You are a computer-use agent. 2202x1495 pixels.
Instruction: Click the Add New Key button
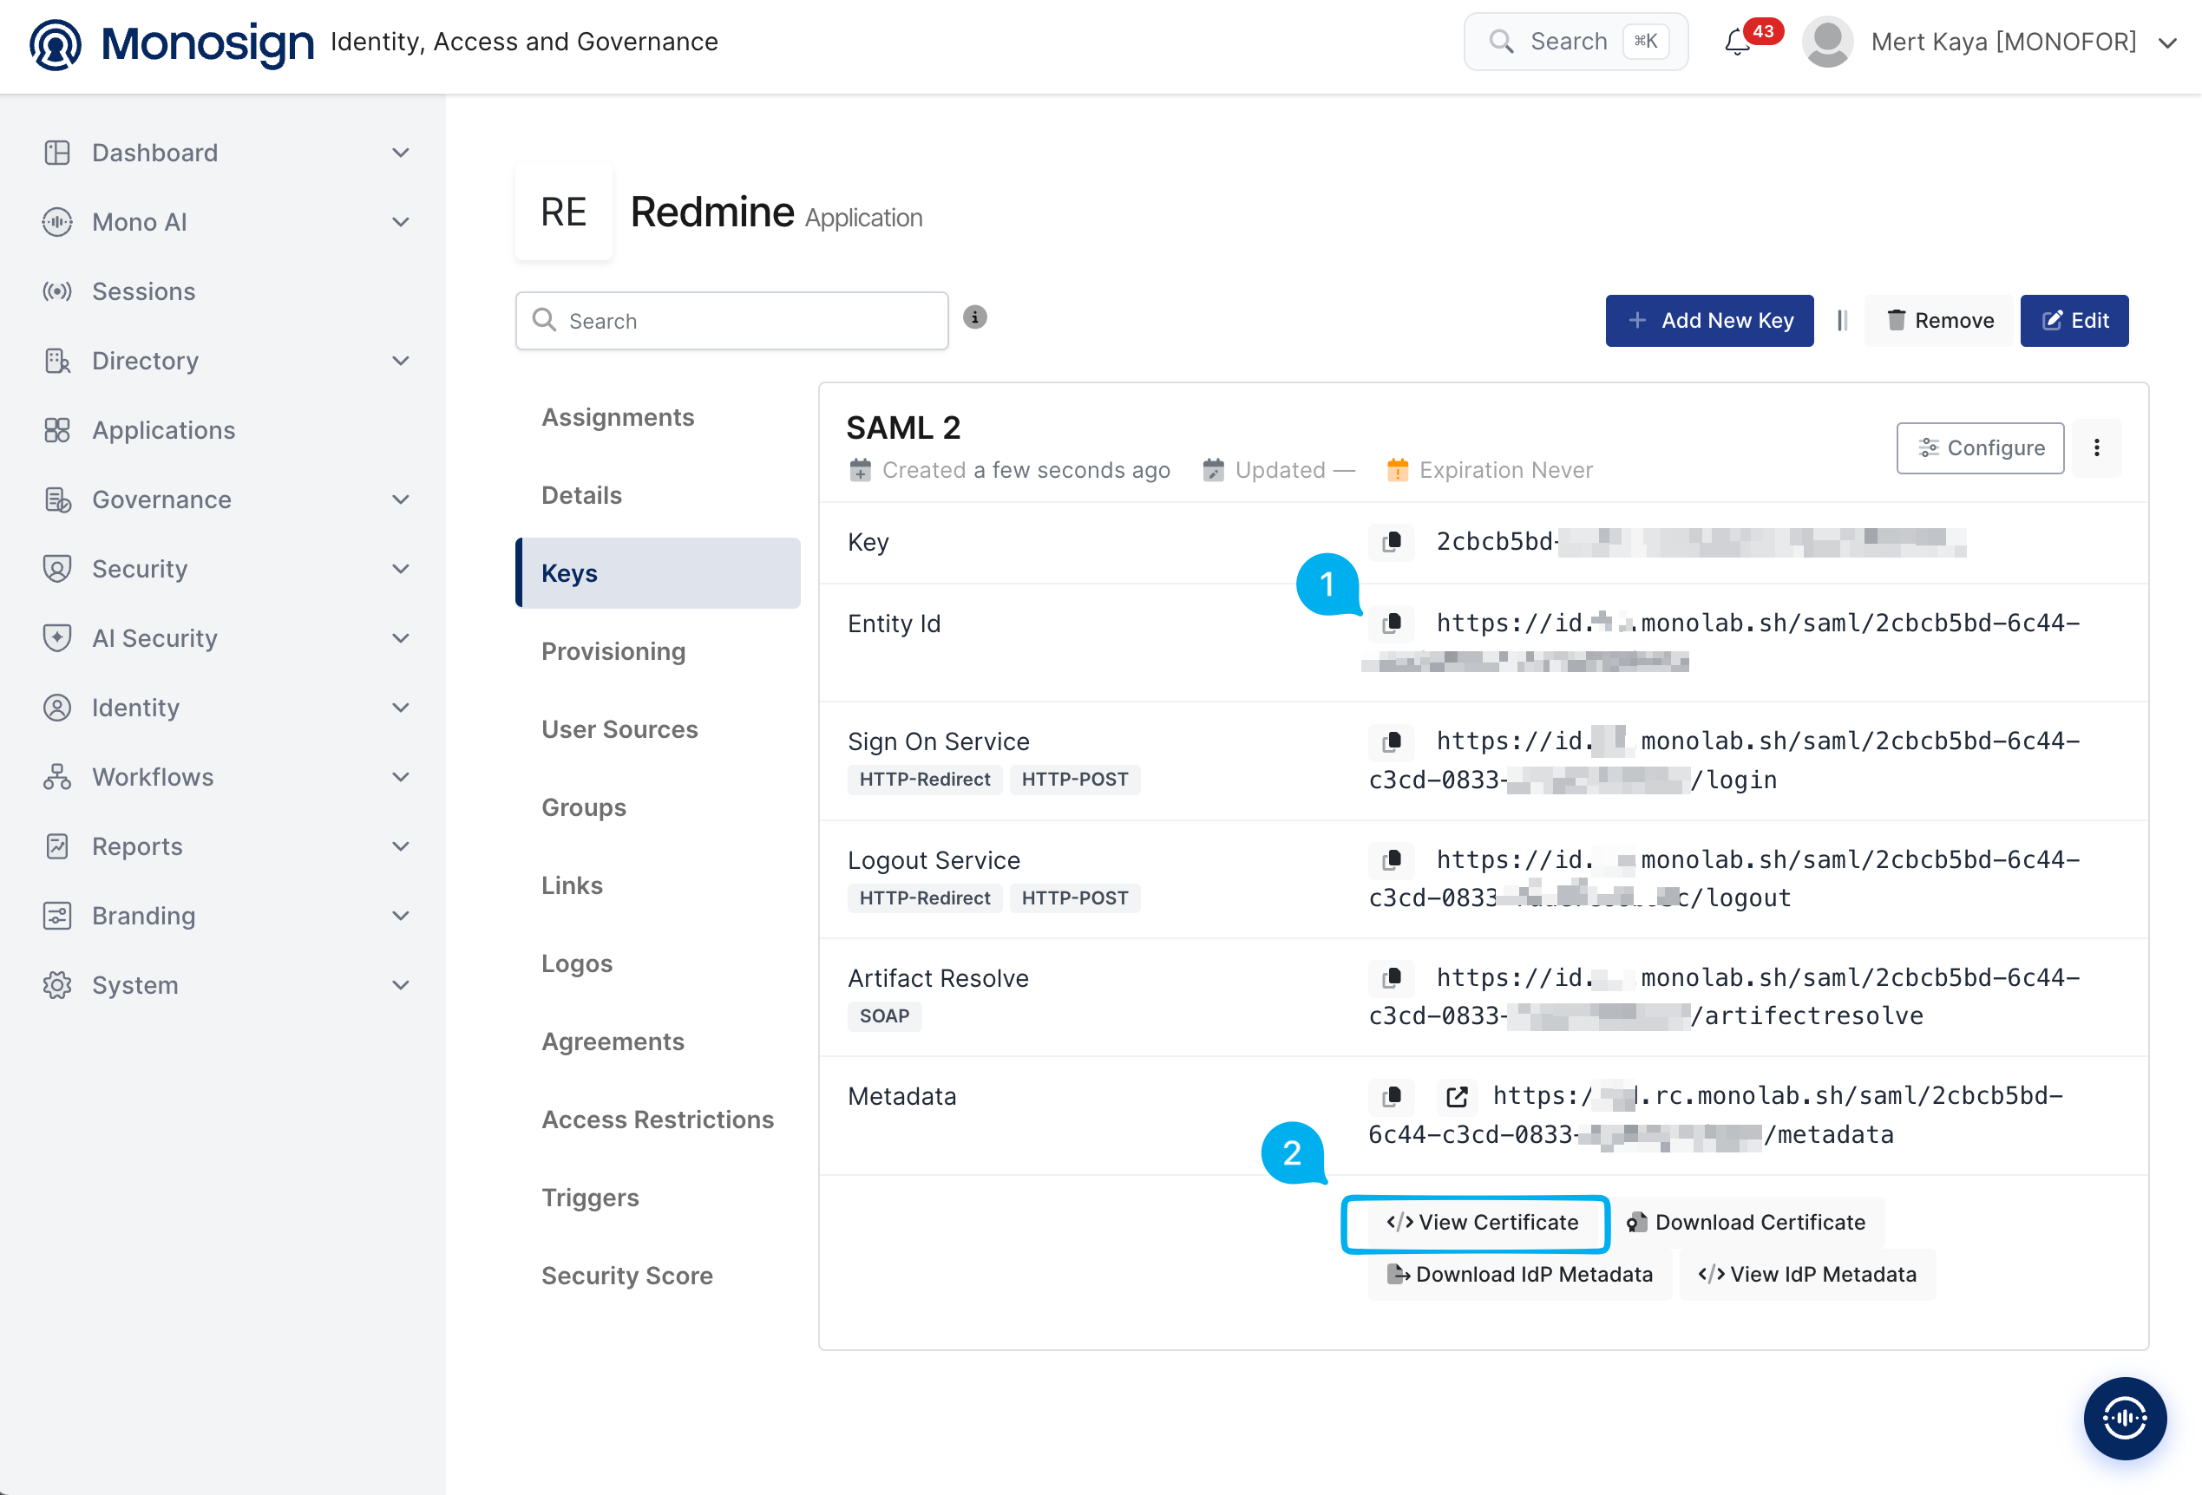[x=1709, y=321]
